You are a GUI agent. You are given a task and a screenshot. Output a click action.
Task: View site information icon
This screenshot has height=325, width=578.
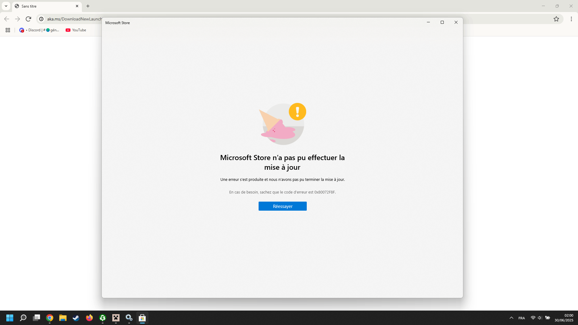point(41,19)
